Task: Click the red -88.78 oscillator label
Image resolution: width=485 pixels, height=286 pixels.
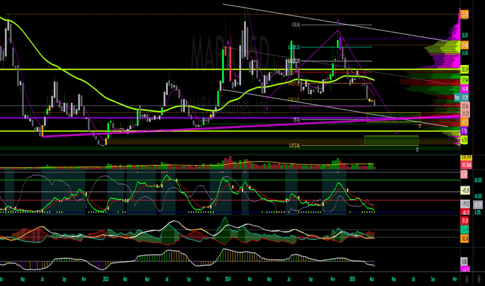Action: pos(465,212)
